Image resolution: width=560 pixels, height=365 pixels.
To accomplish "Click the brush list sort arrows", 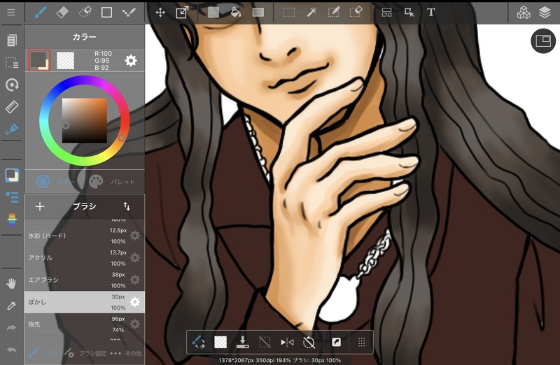I will [127, 206].
